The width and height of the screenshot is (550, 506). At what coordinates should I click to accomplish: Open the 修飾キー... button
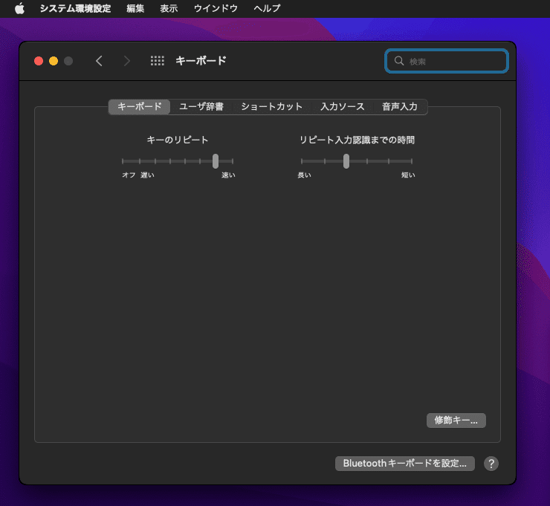[x=456, y=421]
